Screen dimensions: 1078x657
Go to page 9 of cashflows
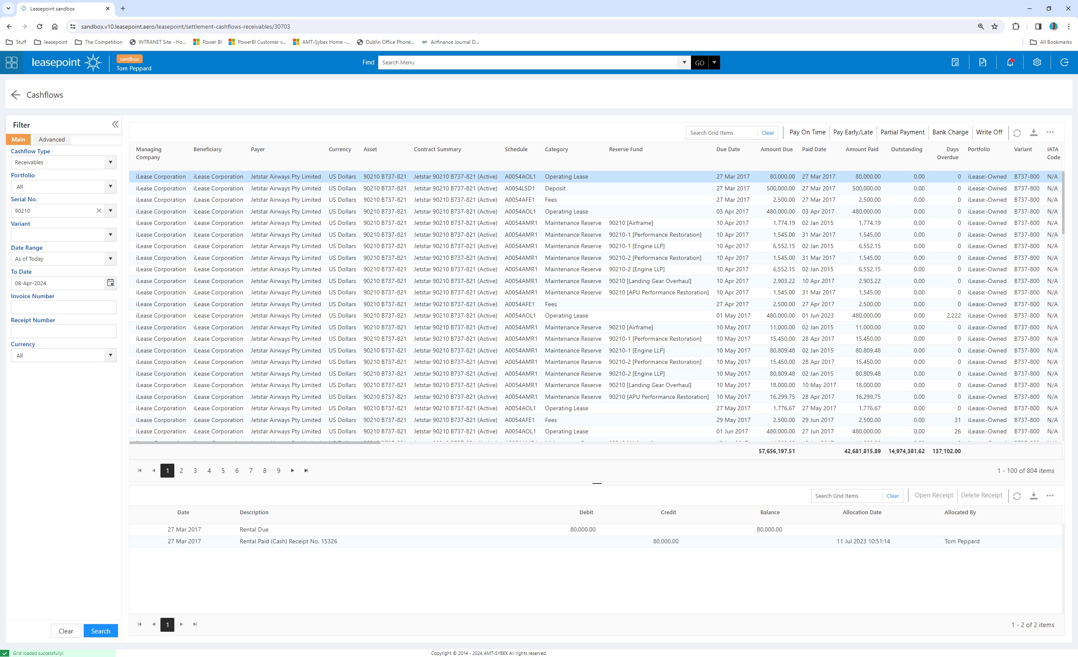[x=278, y=471]
